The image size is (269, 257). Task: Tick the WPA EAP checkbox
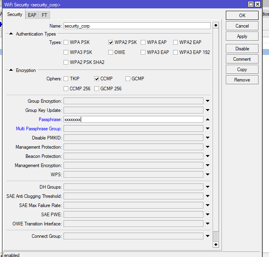coord(143,42)
